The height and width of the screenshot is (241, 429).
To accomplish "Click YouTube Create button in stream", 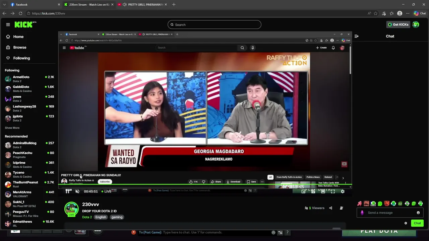I will coord(321,48).
